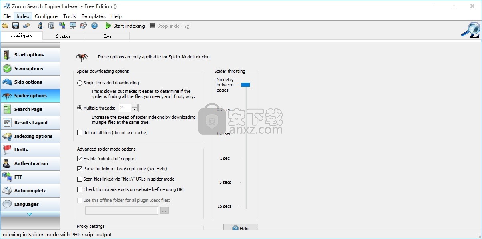Decrease thread count with the down arrow

pos(135,110)
